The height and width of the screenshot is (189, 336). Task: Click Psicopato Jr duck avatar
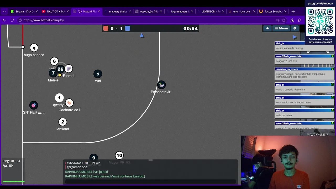(x=161, y=85)
